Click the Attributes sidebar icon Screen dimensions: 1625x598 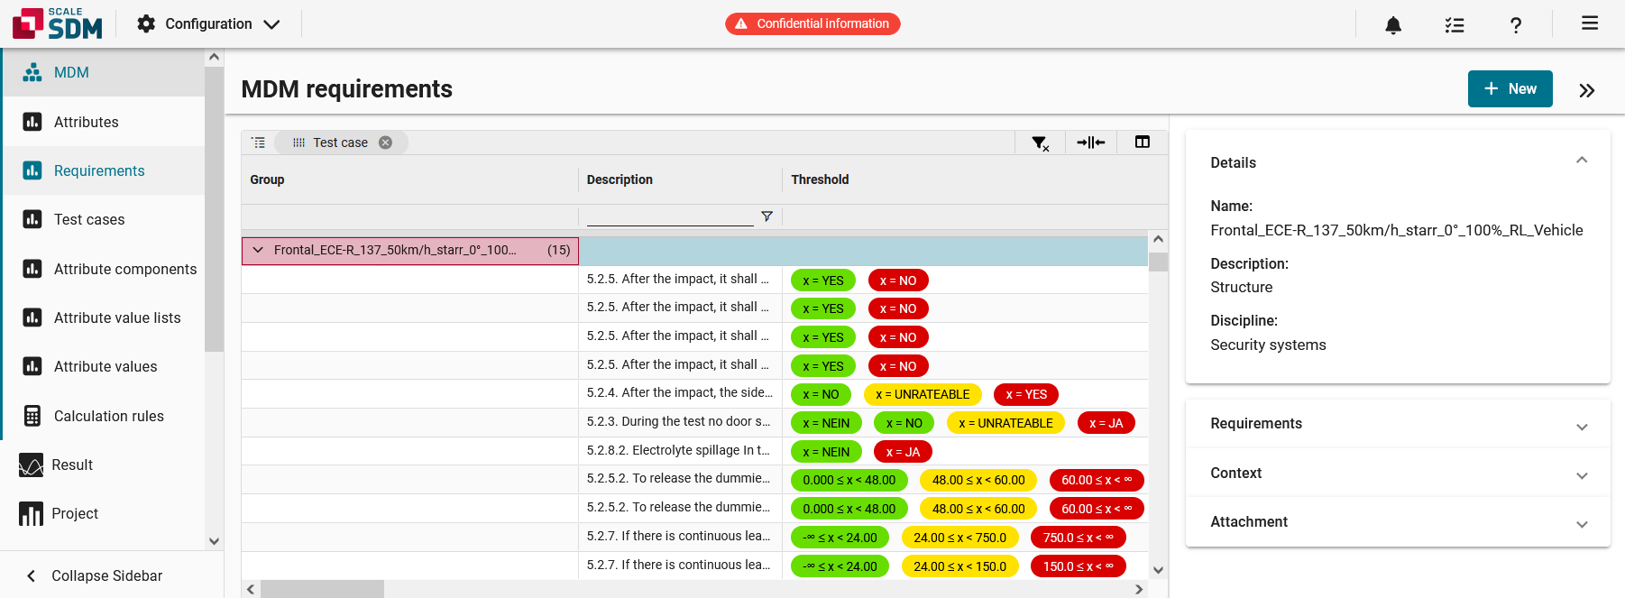32,122
